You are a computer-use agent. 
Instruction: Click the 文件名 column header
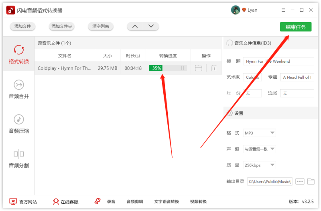(65, 56)
